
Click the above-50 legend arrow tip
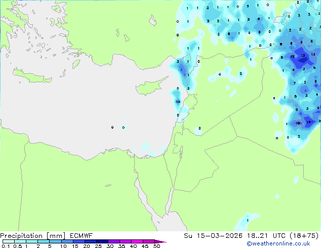coord(160,241)
